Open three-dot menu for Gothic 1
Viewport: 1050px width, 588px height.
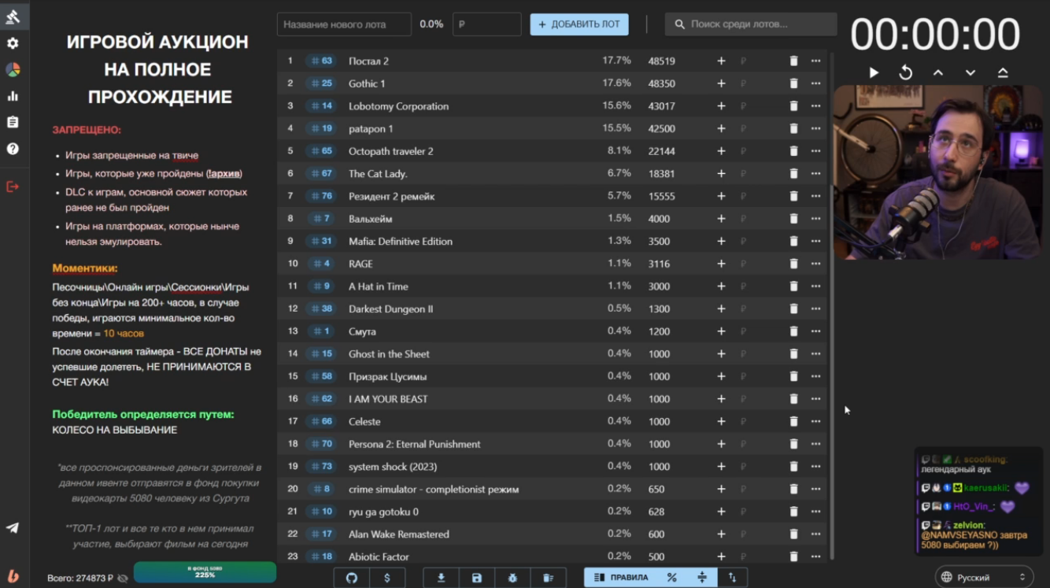click(815, 83)
